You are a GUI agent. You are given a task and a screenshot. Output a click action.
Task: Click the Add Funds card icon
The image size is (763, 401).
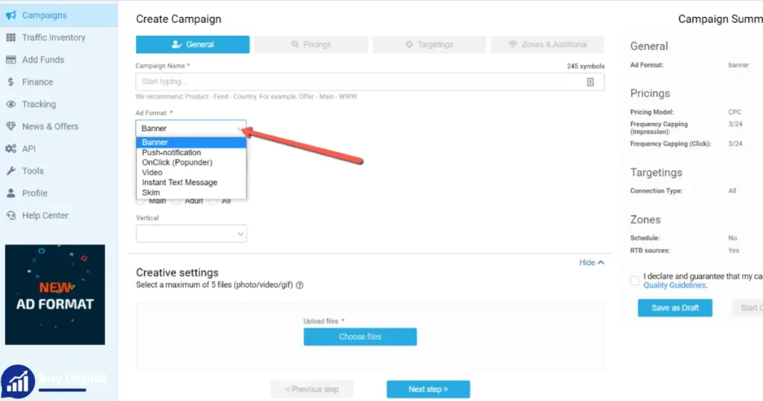(10, 60)
